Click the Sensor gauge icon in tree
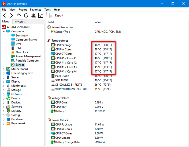Screen dimensions: 189x147 click(x=13, y=65)
